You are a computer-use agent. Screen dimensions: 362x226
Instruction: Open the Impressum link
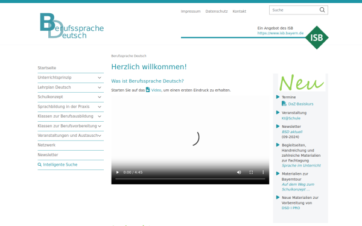click(191, 11)
